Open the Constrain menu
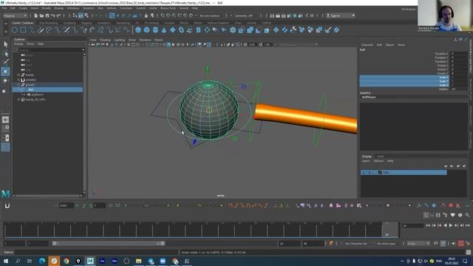 [126, 8]
